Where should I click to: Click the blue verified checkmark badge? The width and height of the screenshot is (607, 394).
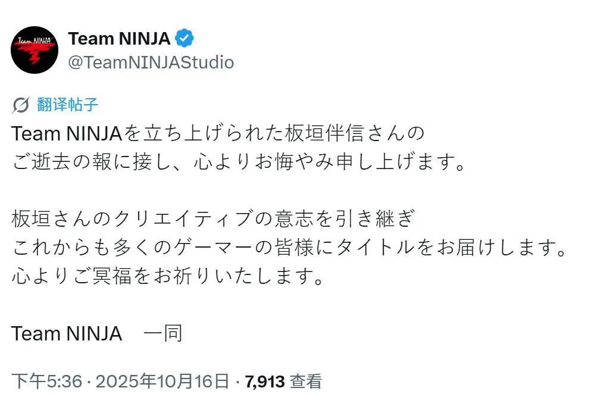coord(184,39)
